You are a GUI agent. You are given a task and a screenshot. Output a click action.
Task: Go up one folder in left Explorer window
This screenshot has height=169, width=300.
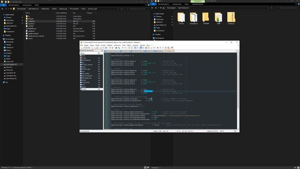(11, 9)
